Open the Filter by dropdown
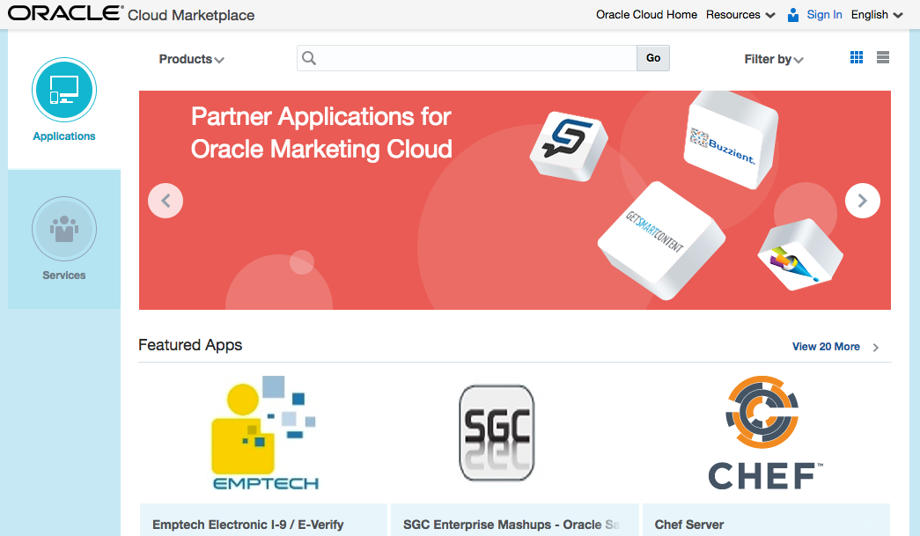The width and height of the screenshot is (920, 536). [x=773, y=59]
